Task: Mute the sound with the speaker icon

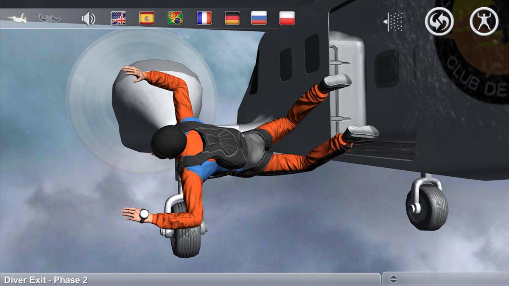Action: tap(88, 19)
